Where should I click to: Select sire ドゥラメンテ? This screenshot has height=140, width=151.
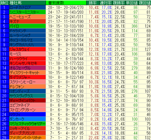pyautogui.click(x=27, y=31)
